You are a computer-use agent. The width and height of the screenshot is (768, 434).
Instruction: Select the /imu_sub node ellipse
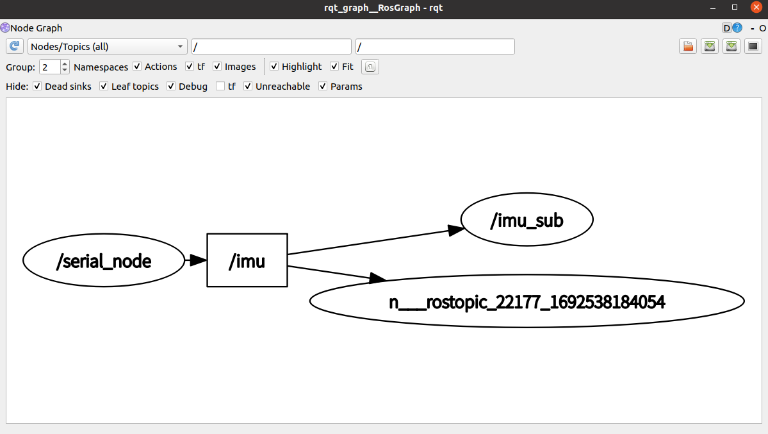click(527, 220)
